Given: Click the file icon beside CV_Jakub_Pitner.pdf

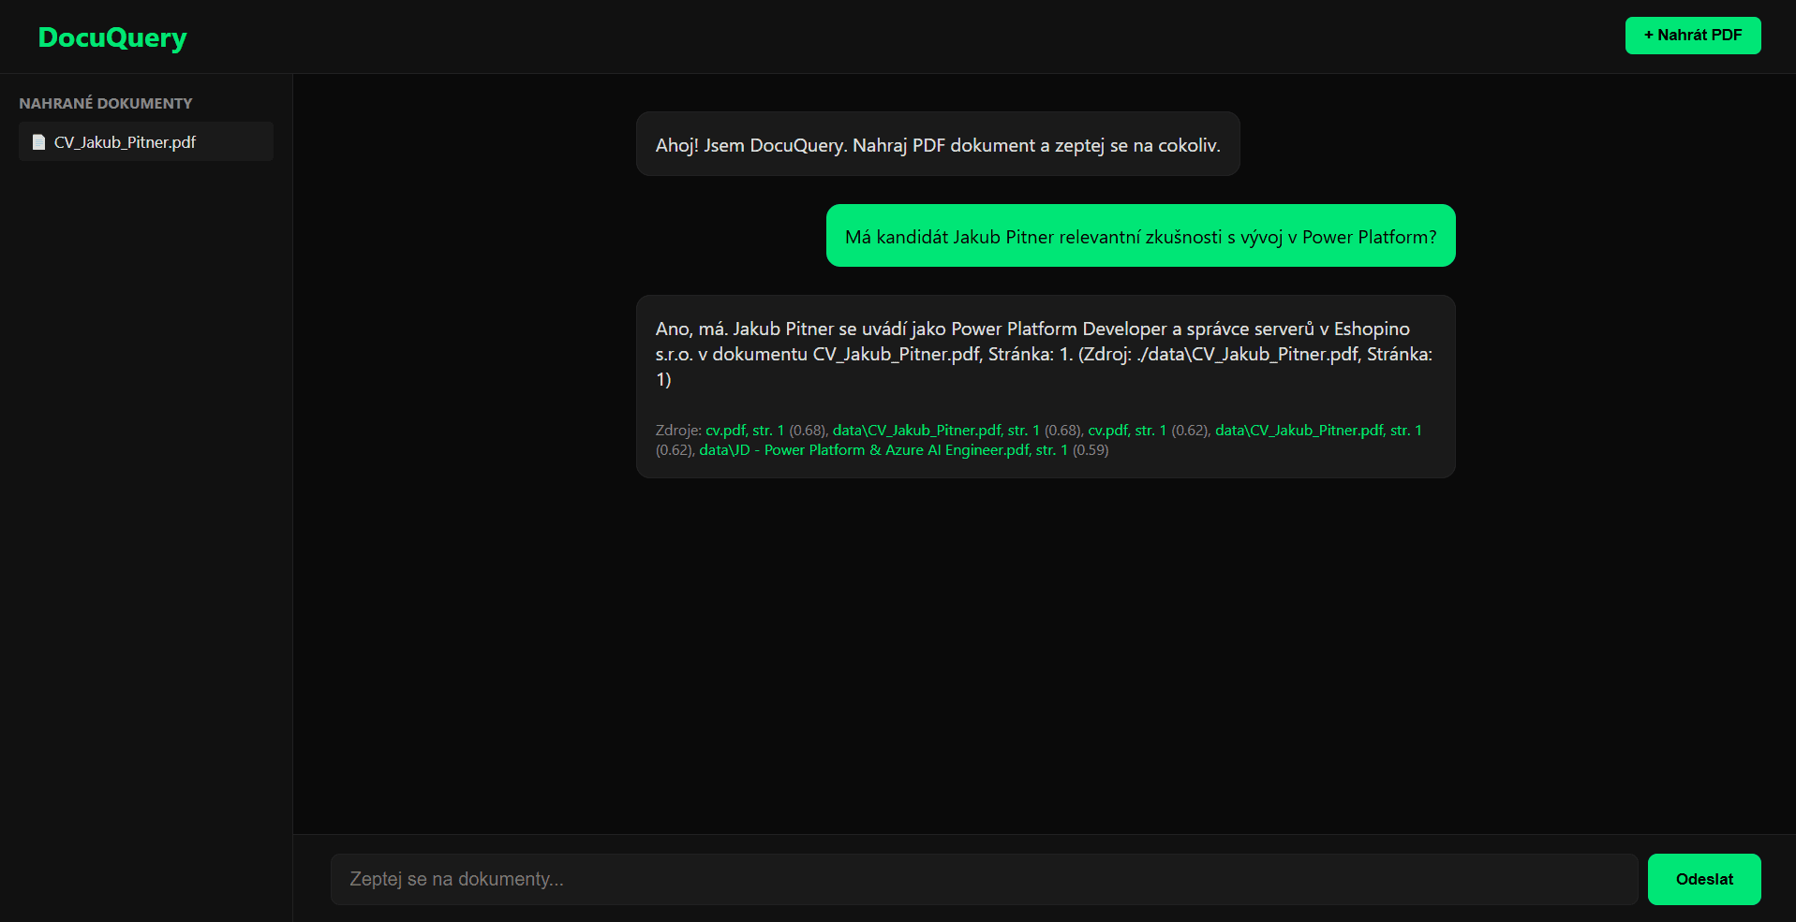Looking at the screenshot, I should pyautogui.click(x=38, y=142).
